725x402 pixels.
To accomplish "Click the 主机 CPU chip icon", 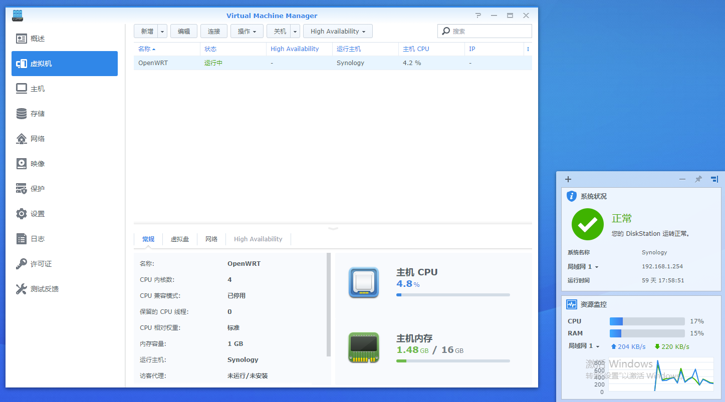I will [364, 282].
